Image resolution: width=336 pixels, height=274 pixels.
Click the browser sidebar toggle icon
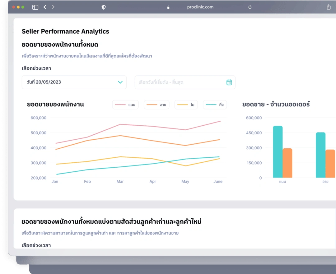click(35, 7)
